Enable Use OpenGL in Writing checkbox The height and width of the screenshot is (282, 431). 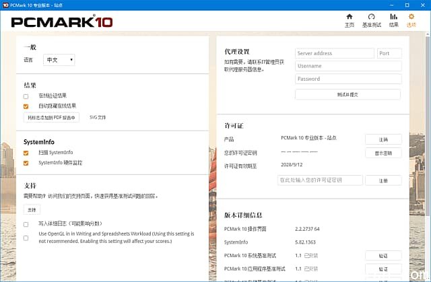click(x=26, y=238)
